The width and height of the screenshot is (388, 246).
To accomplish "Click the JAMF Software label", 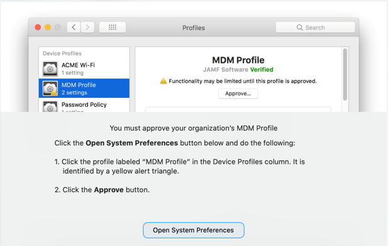I will click(225, 70).
